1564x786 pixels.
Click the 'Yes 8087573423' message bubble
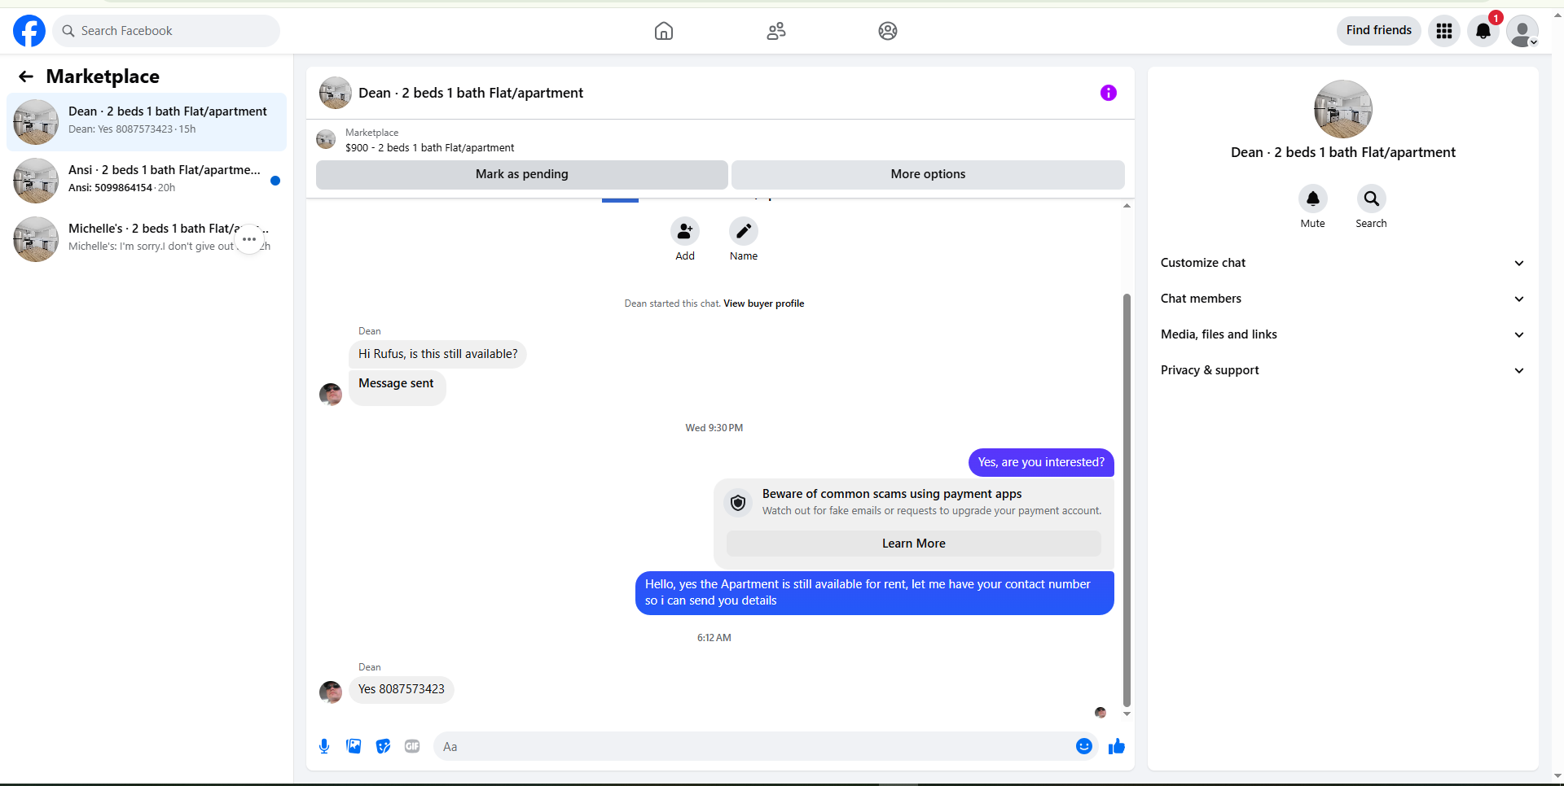(402, 689)
